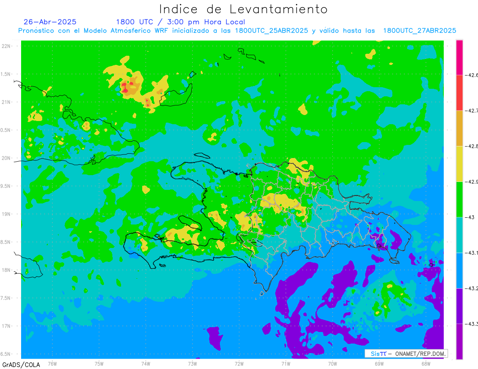Click the '-42.6' legend value

pyautogui.click(x=472, y=75)
